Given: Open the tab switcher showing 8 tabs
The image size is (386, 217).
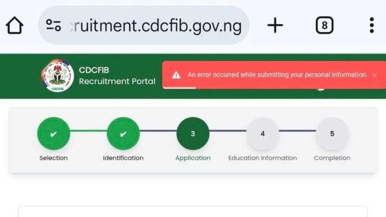Looking at the screenshot, I should pos(324,25).
